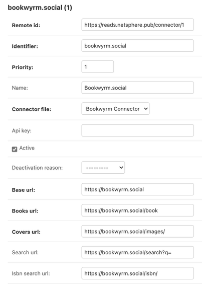
Task: Click the Remote id label
Action: 26,25
